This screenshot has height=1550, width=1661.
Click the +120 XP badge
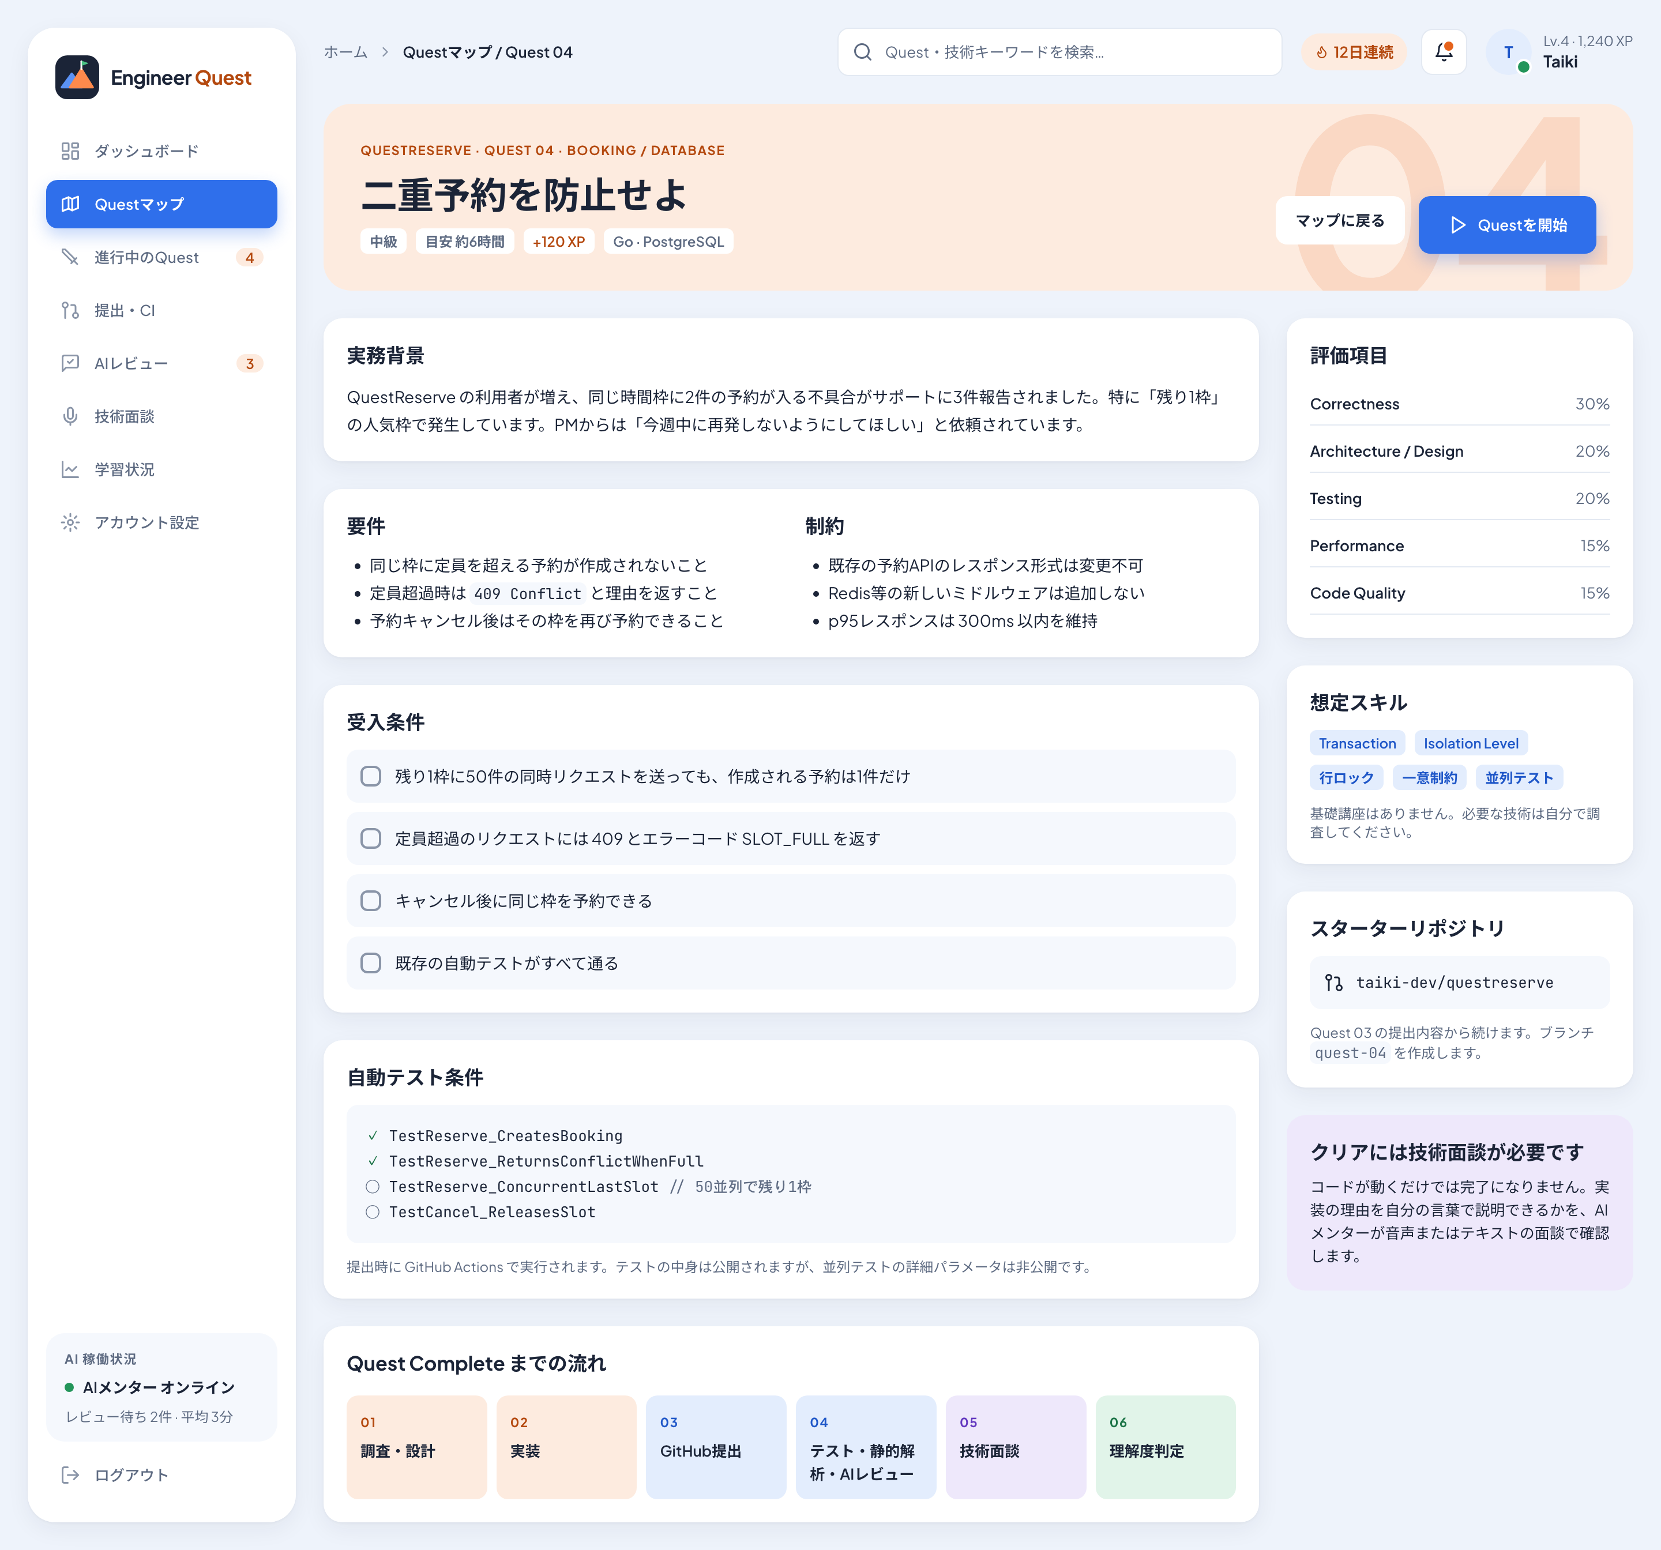pos(559,242)
